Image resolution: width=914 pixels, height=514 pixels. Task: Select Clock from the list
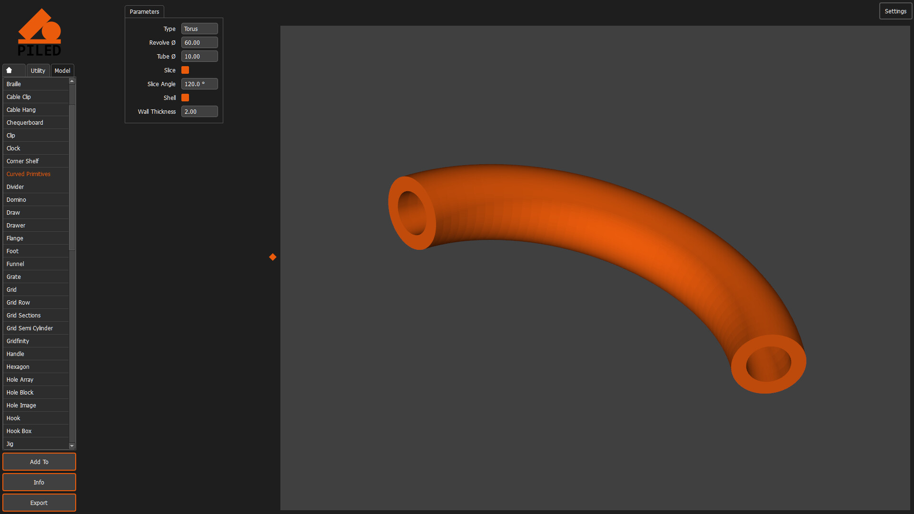click(x=36, y=148)
